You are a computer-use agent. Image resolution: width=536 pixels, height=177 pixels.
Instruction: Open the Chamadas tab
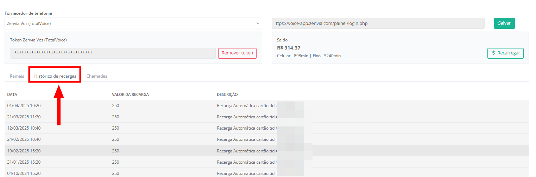tap(97, 76)
